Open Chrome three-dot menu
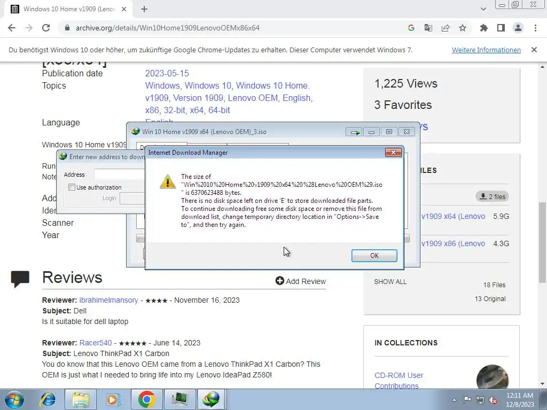Viewport: 547px width, 410px height. point(535,28)
